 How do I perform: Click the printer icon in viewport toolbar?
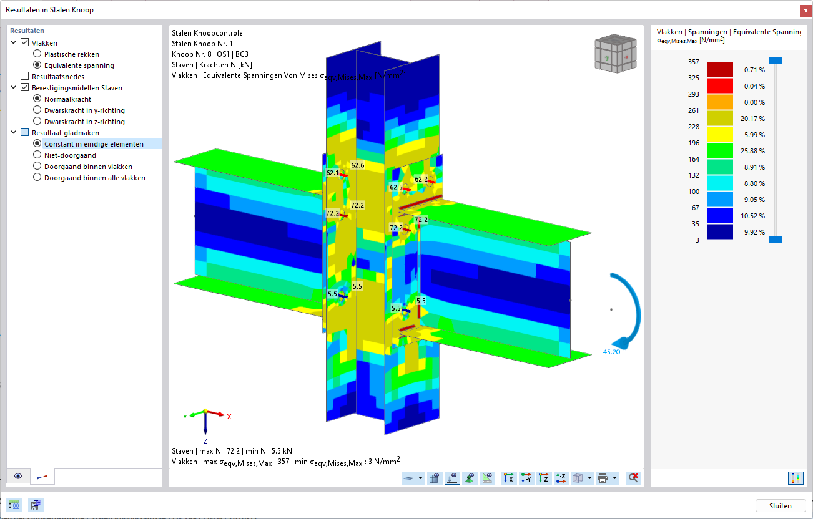pos(603,478)
